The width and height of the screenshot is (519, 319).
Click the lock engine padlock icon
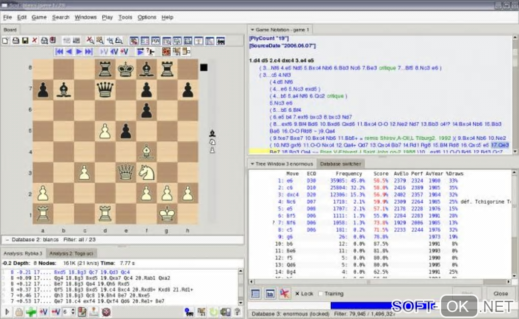point(19,312)
